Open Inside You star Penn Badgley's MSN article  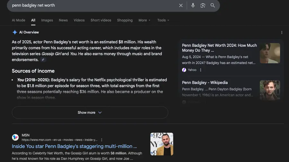(x=74, y=146)
